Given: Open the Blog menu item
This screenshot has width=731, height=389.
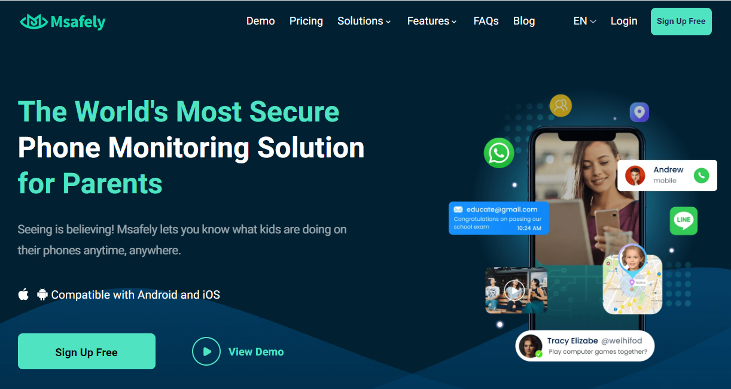Looking at the screenshot, I should pos(524,21).
